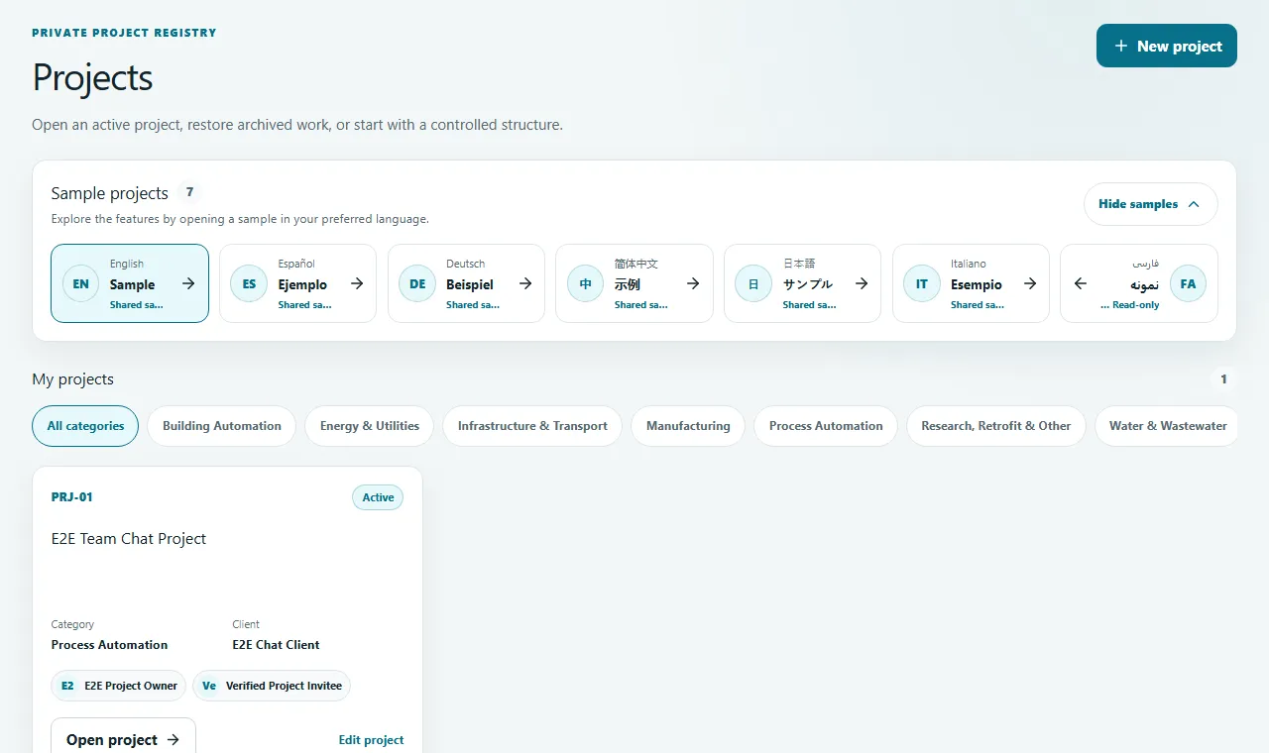
Task: Filter by Energy & Utilities
Action: click(x=370, y=426)
